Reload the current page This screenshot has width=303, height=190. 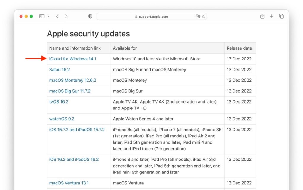tap(204, 16)
